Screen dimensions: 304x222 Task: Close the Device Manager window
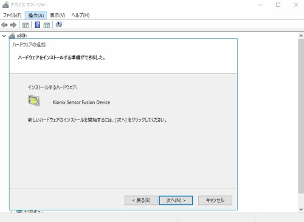(x=296, y=5)
